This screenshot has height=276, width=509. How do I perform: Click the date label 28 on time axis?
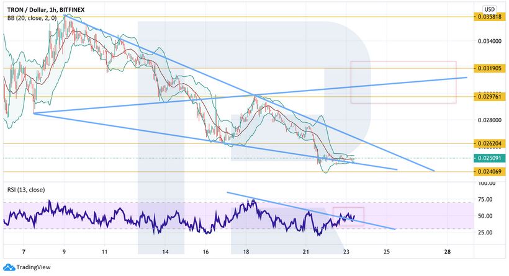tap(447, 252)
